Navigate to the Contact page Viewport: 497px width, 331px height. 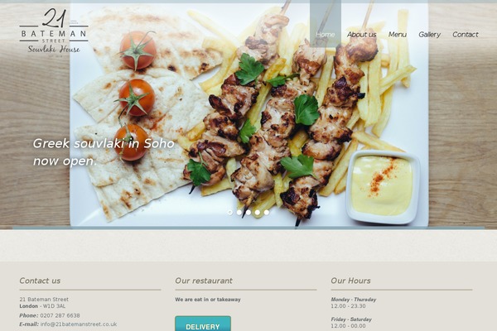pyautogui.click(x=466, y=34)
